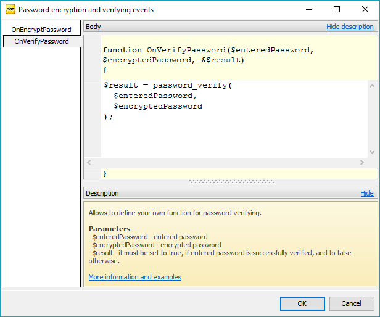Click the function OnVerifyPassword signature text
The height and width of the screenshot is (317, 380).
coord(208,55)
